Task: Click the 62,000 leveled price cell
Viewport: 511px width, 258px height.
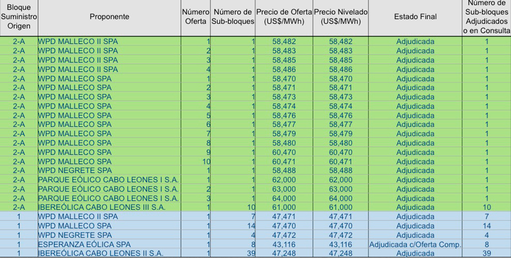Action: (x=340, y=180)
